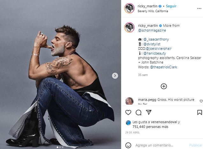203x149 pixels.
Task: Open the emoji picker smiley icon
Action: coord(128,145)
